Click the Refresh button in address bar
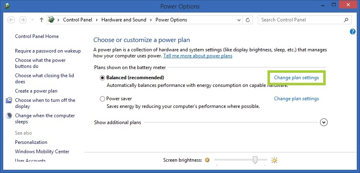The image size is (360, 173). (248, 20)
